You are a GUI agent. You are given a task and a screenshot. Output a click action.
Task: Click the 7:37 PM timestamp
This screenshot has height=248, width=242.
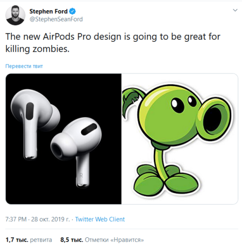tap(16, 219)
